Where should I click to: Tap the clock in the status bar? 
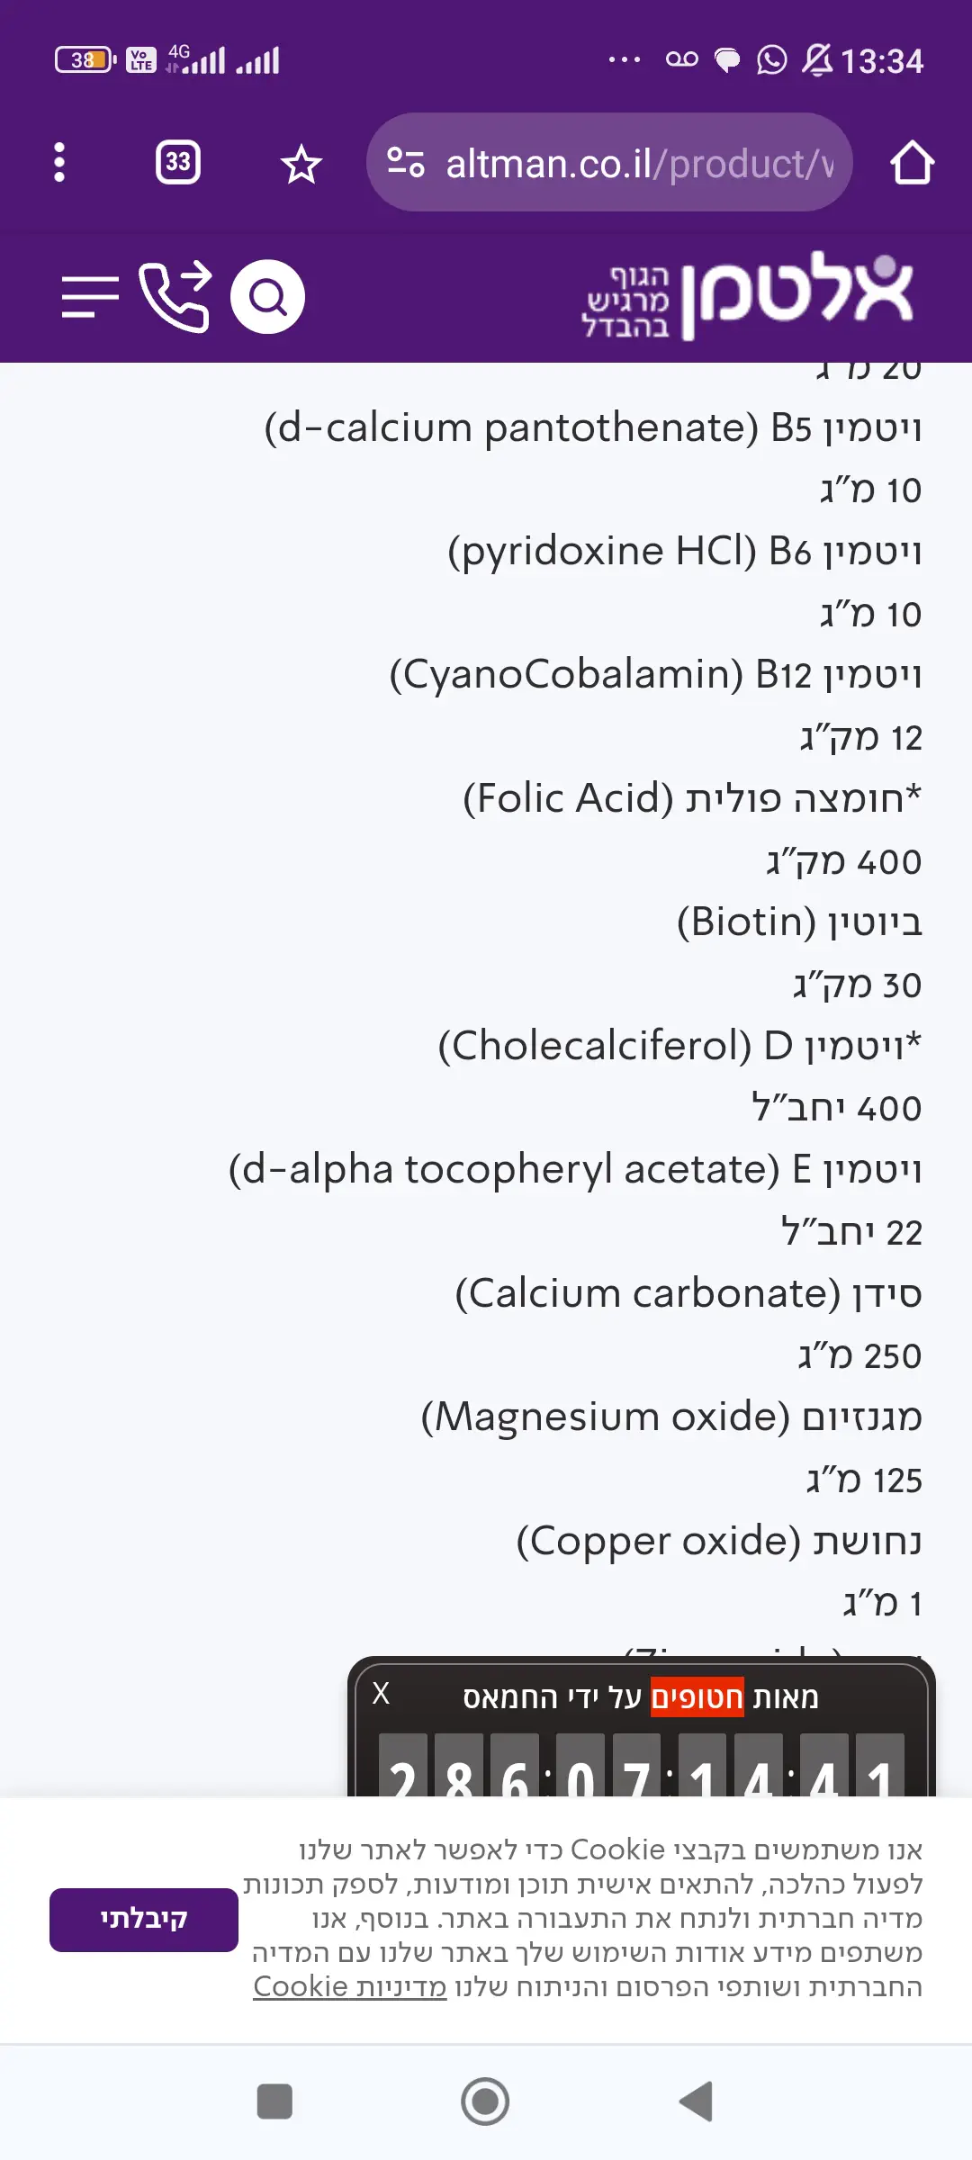882,61
